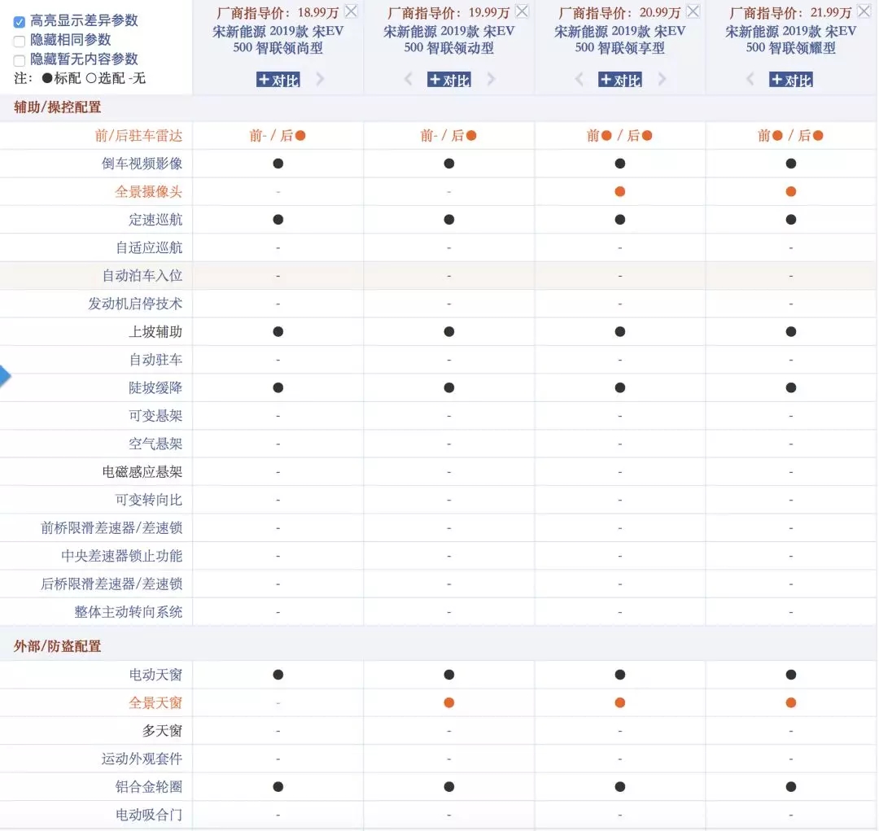Click the 中央差速器锁止功能 label

point(121,556)
